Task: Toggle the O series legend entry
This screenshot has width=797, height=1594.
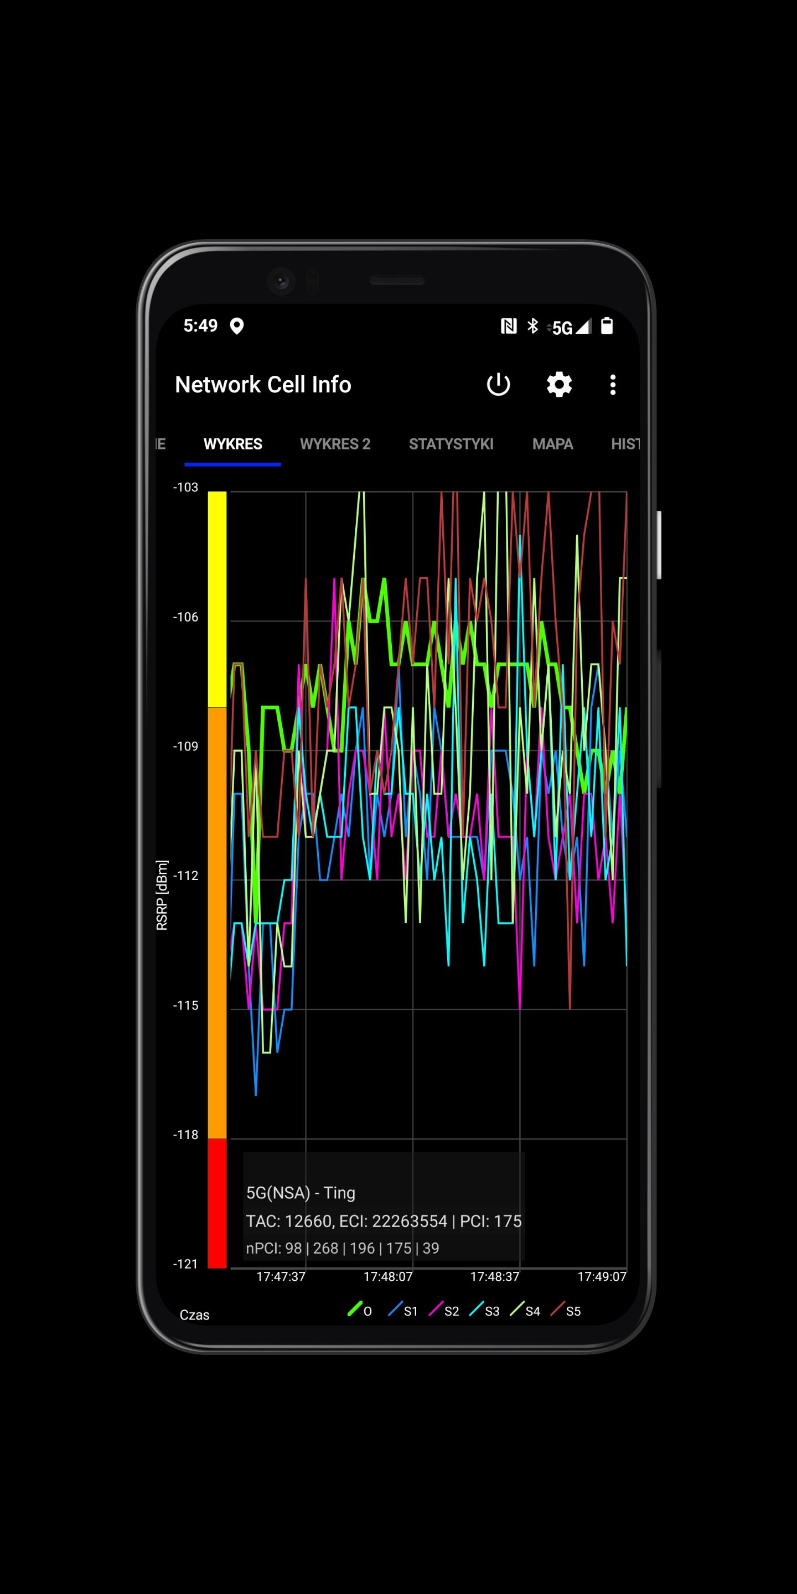Action: click(x=360, y=1311)
